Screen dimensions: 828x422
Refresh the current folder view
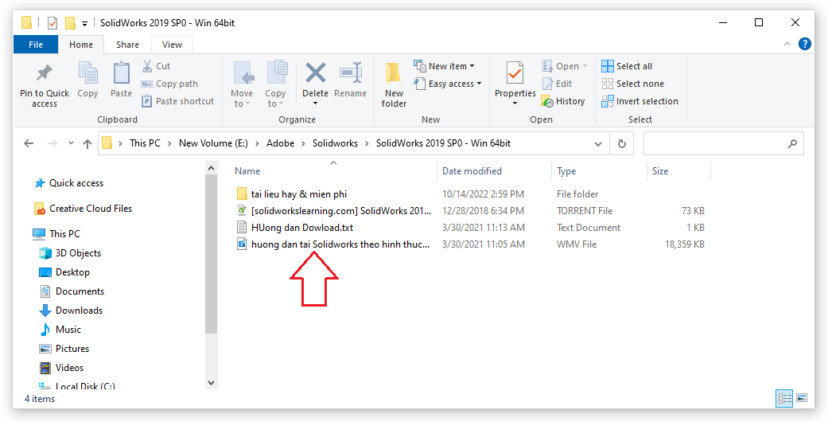[621, 144]
